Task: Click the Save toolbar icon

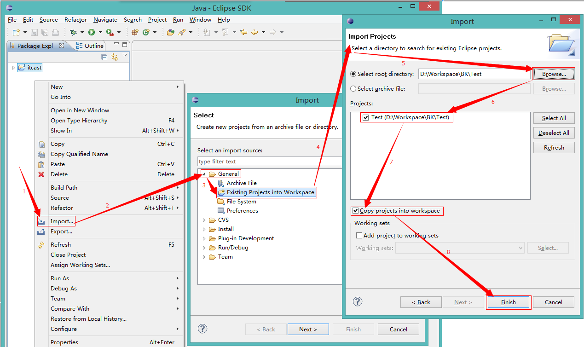Action: coord(34,32)
